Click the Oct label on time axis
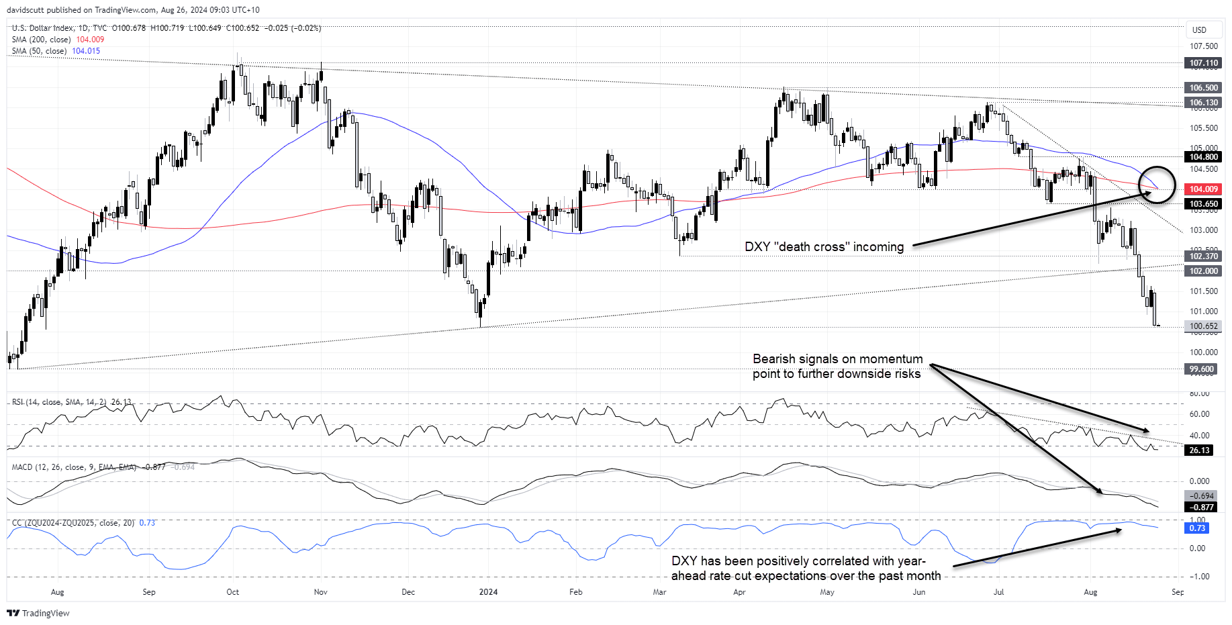Viewport: 1232px width, 625px height. 232,592
